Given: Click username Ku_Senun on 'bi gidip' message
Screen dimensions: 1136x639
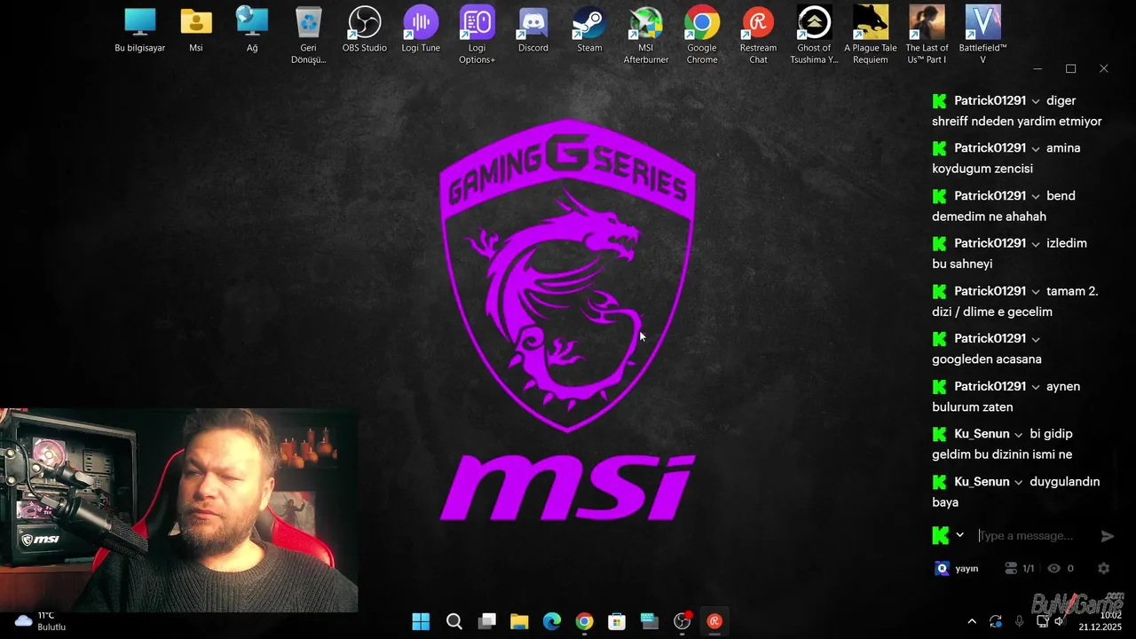Looking at the screenshot, I should (982, 434).
